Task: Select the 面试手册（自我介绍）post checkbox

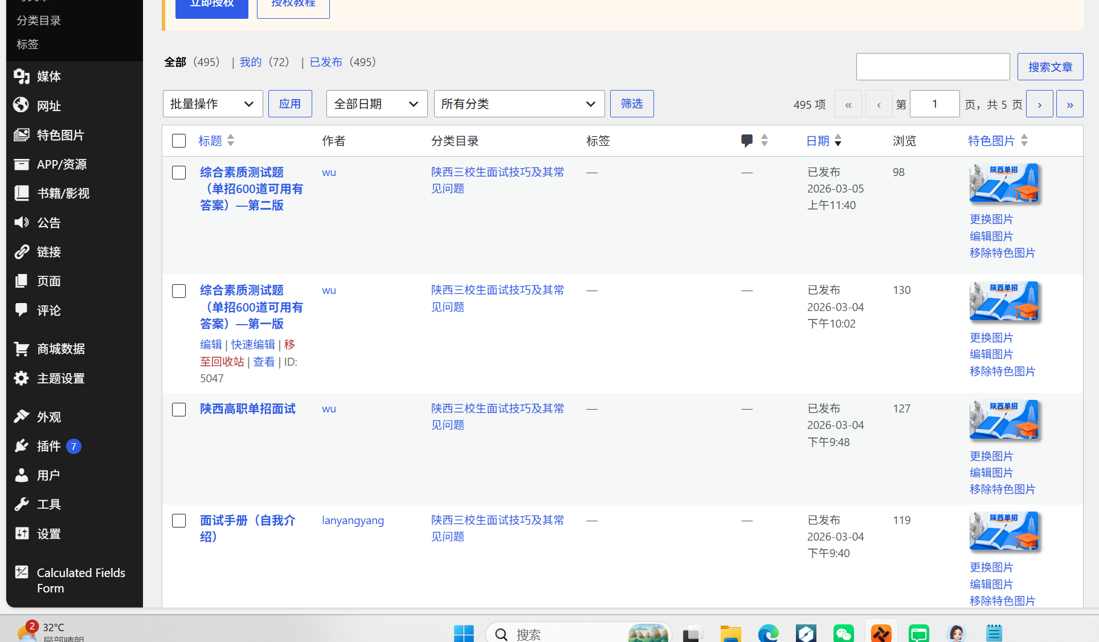Action: [179, 521]
